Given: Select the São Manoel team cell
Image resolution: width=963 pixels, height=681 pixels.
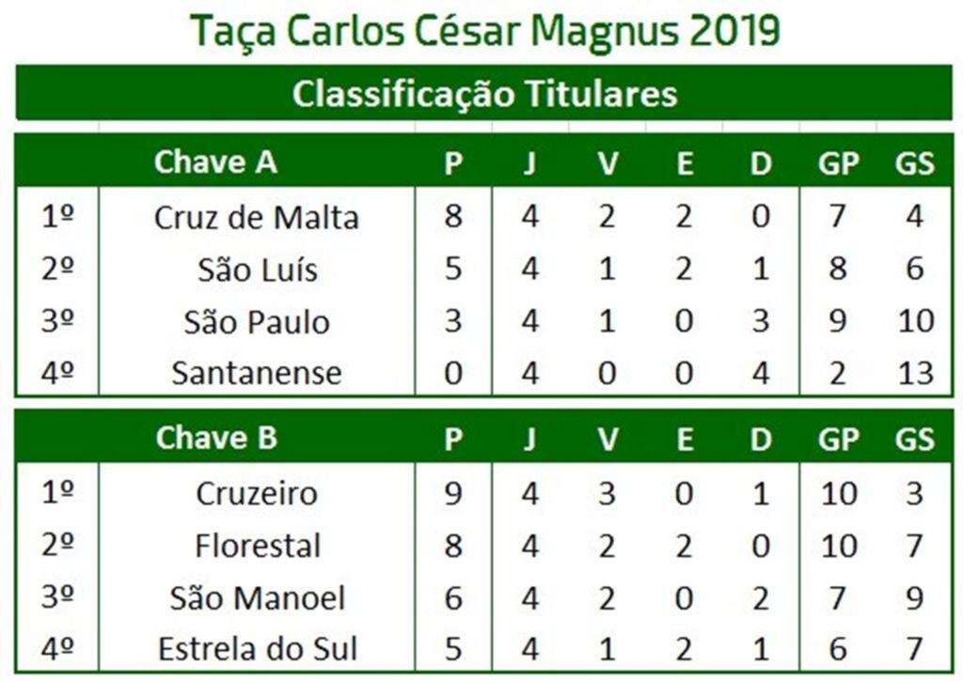Looking at the screenshot, I should [x=258, y=597].
